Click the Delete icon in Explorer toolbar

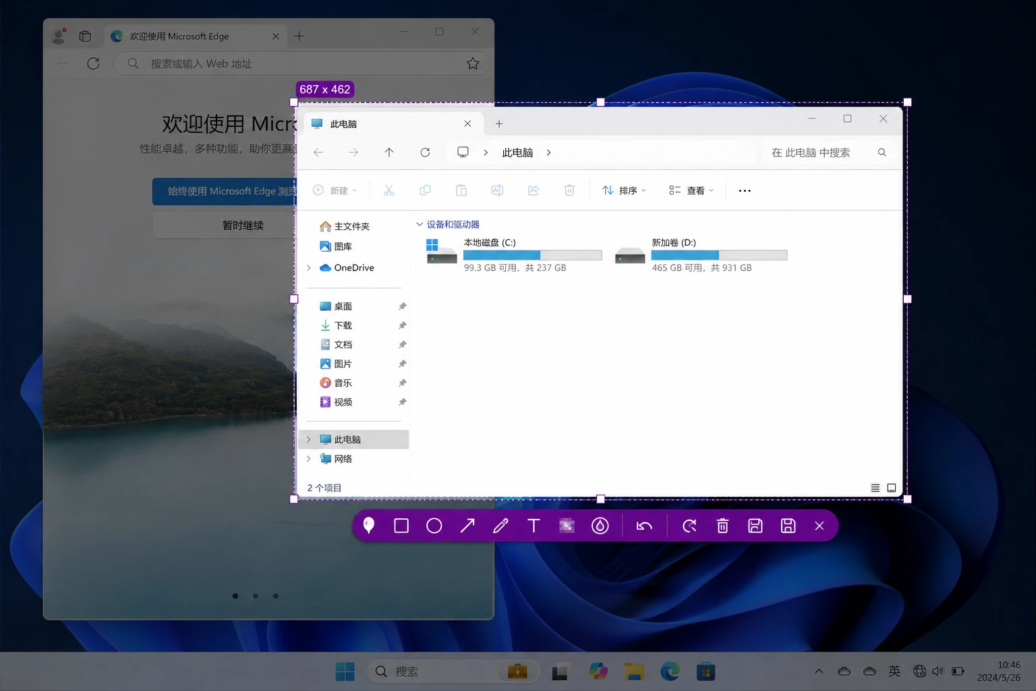pos(569,190)
